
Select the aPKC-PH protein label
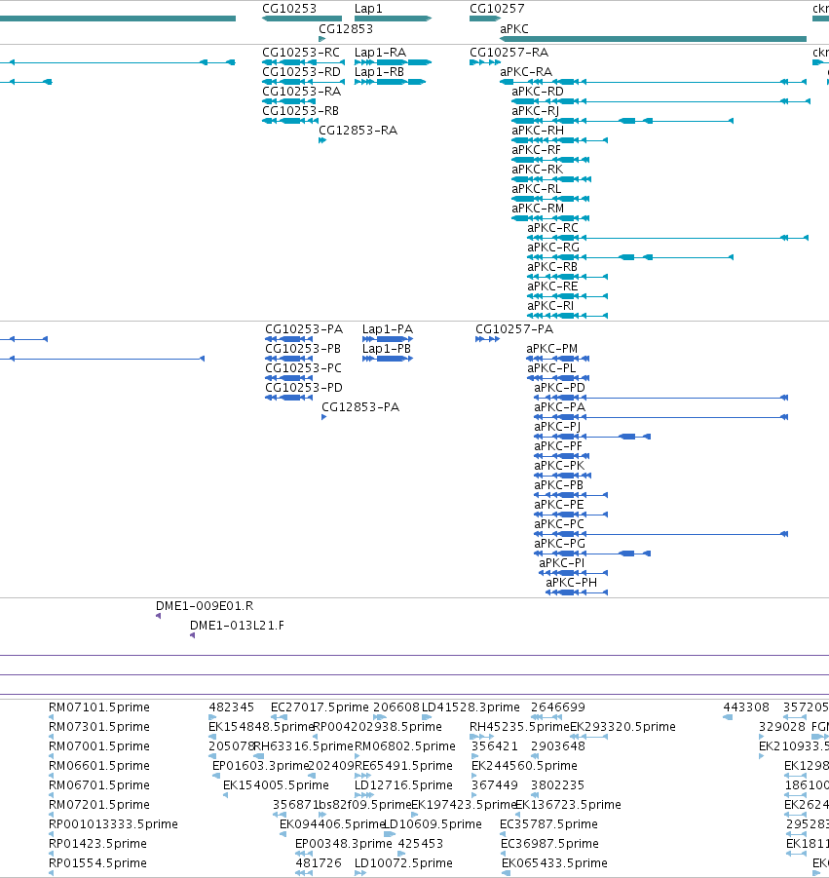pos(571,583)
